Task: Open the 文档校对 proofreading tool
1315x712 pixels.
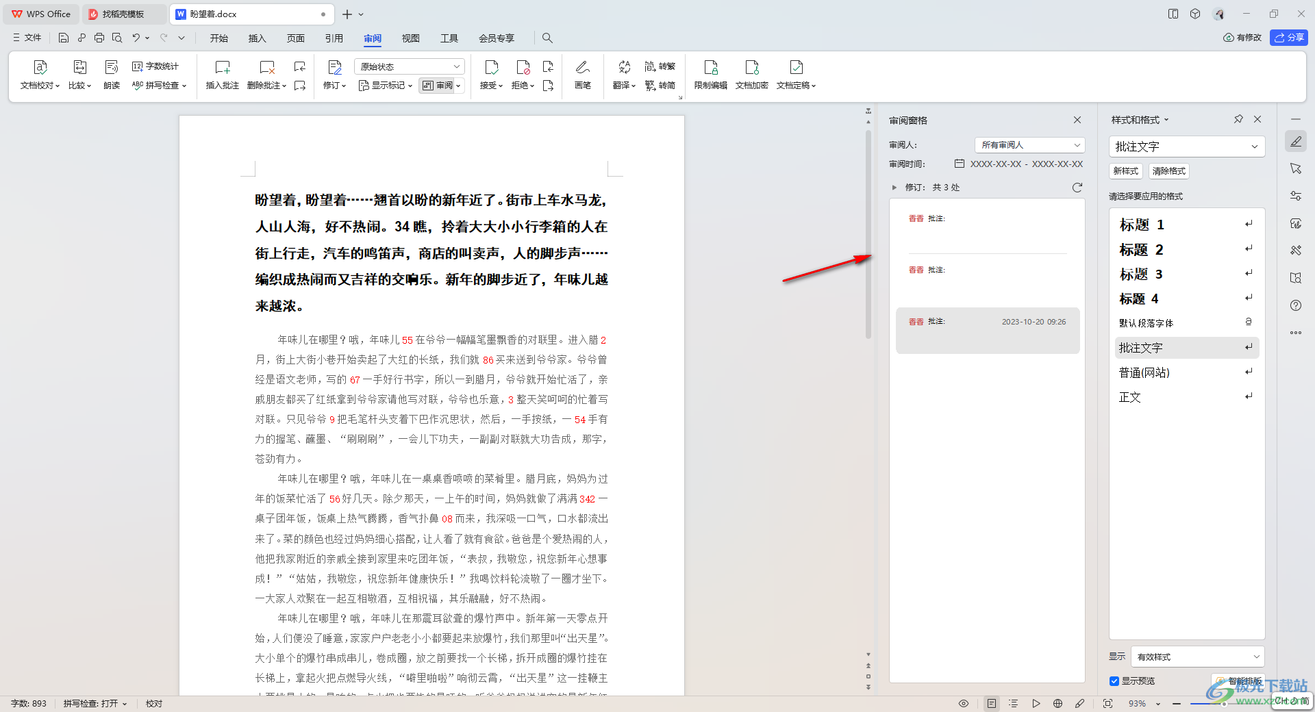Action: pos(40,75)
